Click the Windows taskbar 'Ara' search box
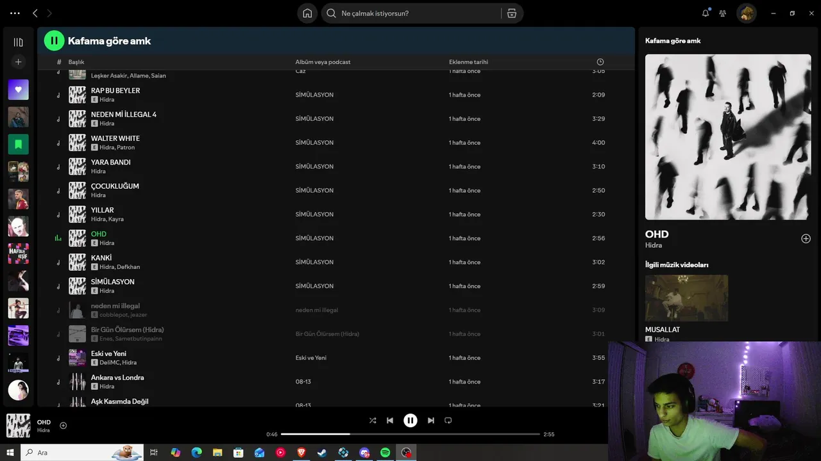Viewport: 821px width, 461px height. point(82,453)
